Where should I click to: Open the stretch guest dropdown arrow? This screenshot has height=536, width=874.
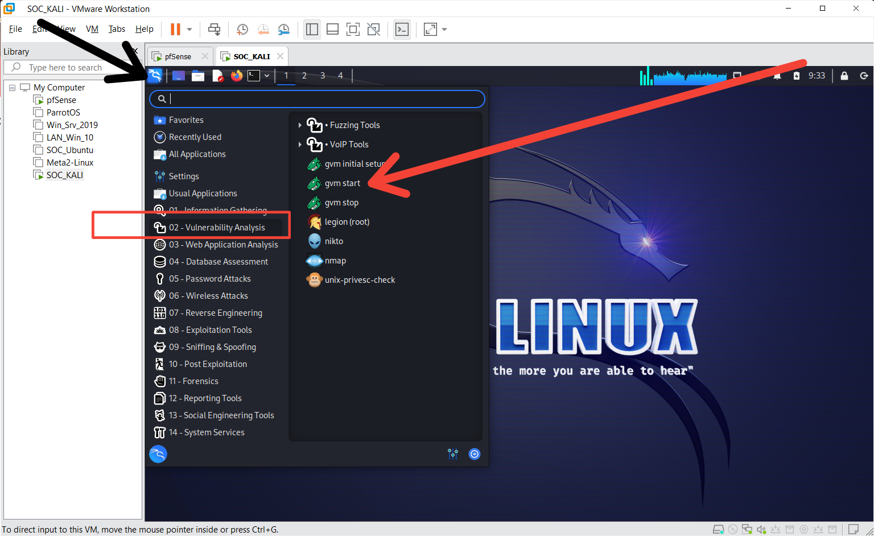(x=444, y=29)
